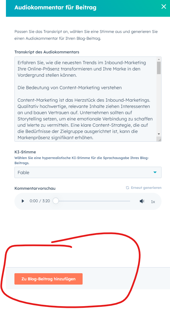Image resolution: width=170 pixels, height=309 pixels.
Task: Click the 'Kommentarvorschau' label
Action: [35, 188]
